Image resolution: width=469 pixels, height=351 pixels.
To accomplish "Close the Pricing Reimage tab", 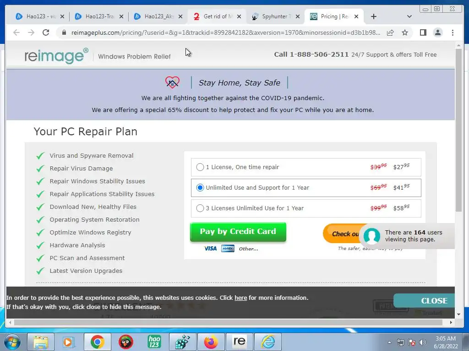I will tap(356, 17).
